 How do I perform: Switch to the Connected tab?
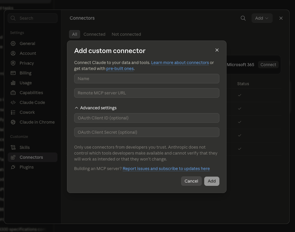pos(94,34)
